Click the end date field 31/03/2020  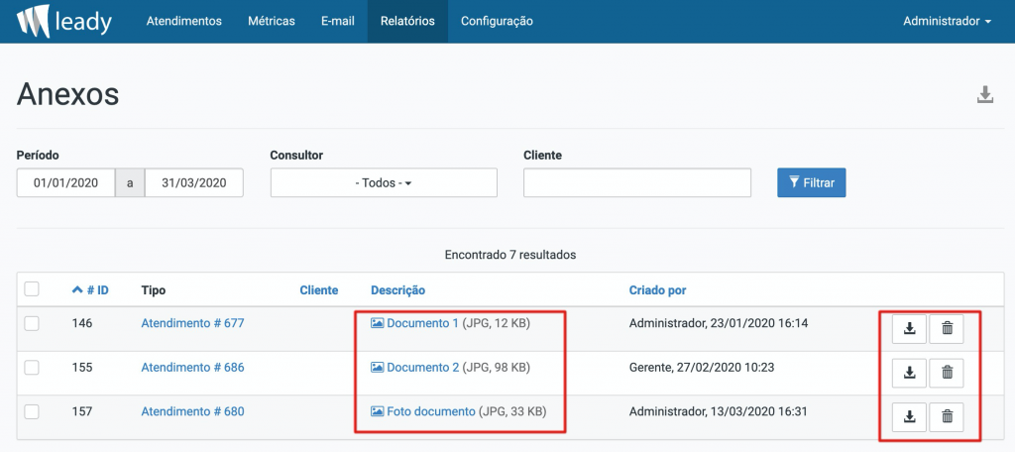[x=194, y=182]
